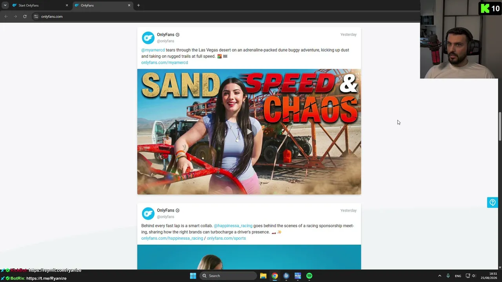Open the racing collab post image

pos(249,257)
